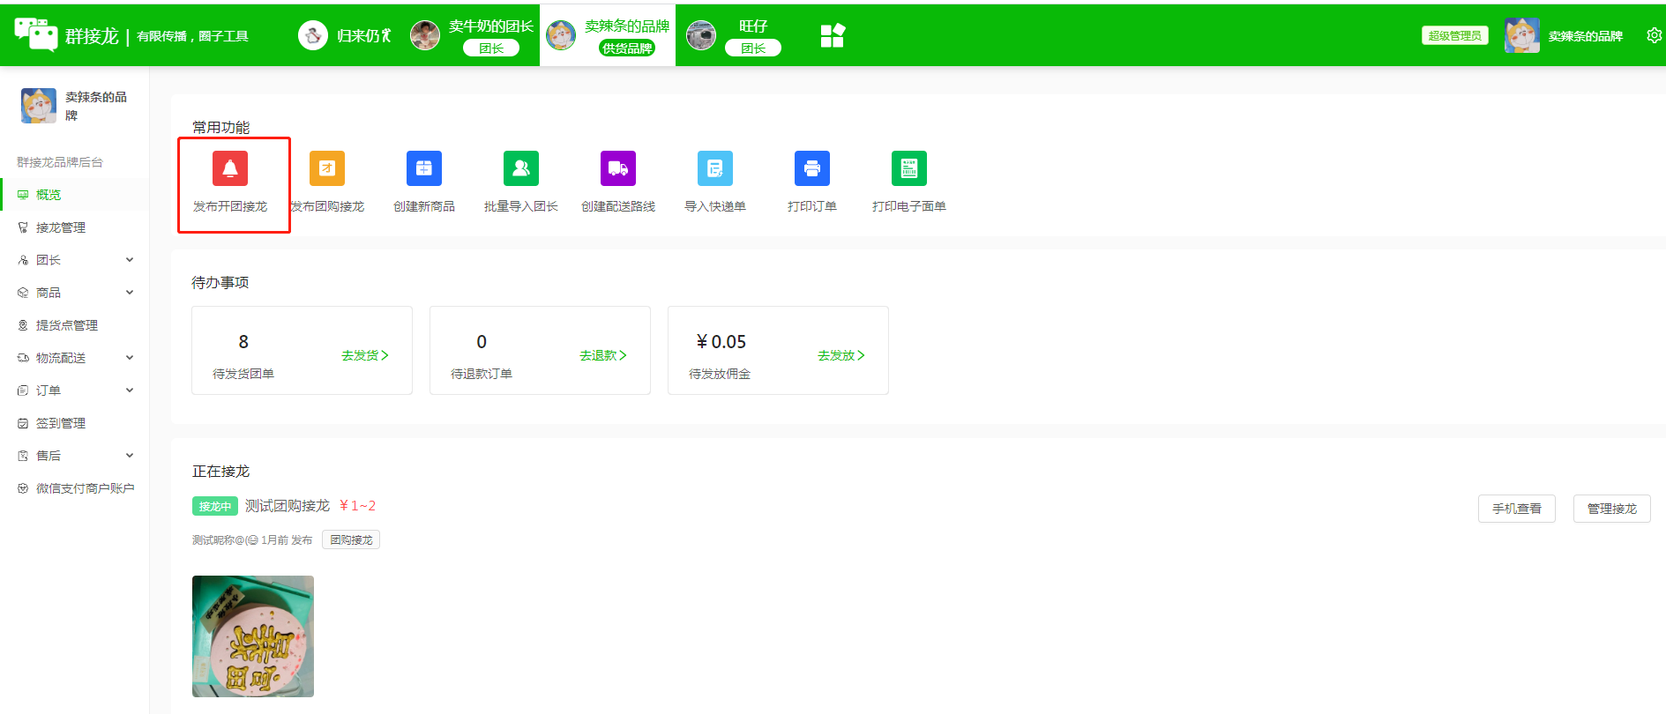This screenshot has height=714, width=1666.
Task: Click the orange 发布团购接龙 icon
Action: point(327,168)
